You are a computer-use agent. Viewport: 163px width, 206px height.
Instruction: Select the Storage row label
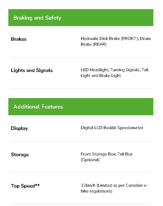[20, 155]
